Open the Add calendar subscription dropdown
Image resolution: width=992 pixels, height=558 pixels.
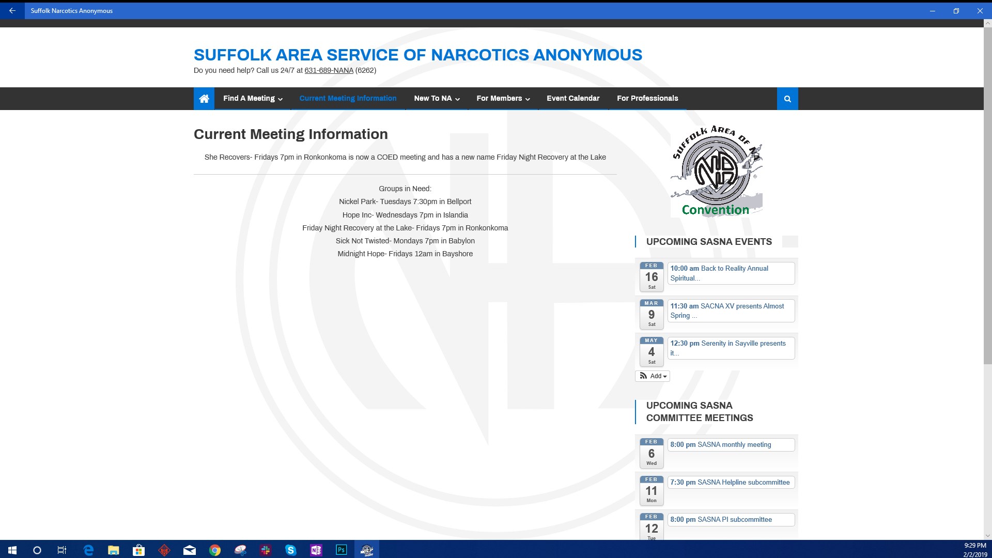pos(653,376)
